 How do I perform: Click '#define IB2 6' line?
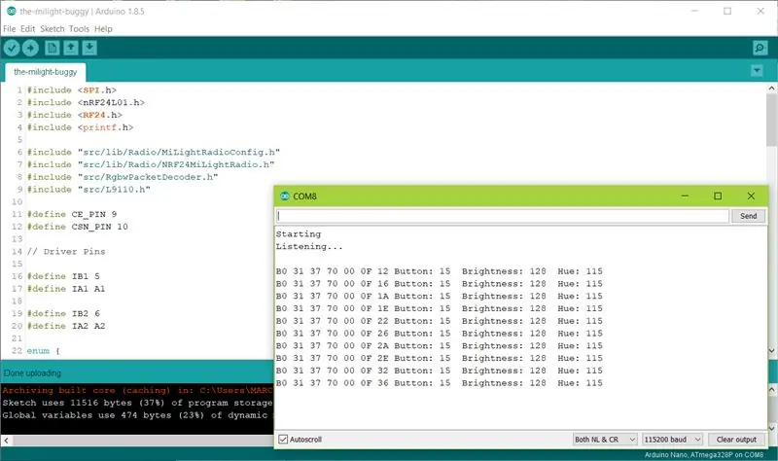63,313
